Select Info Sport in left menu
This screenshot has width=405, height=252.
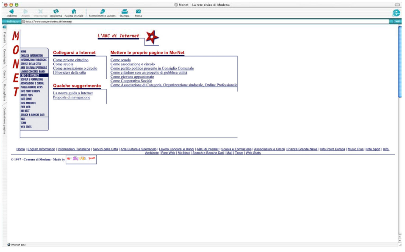[x=26, y=99]
